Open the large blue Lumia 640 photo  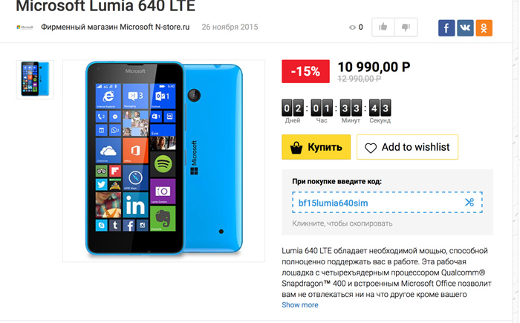coord(164,161)
